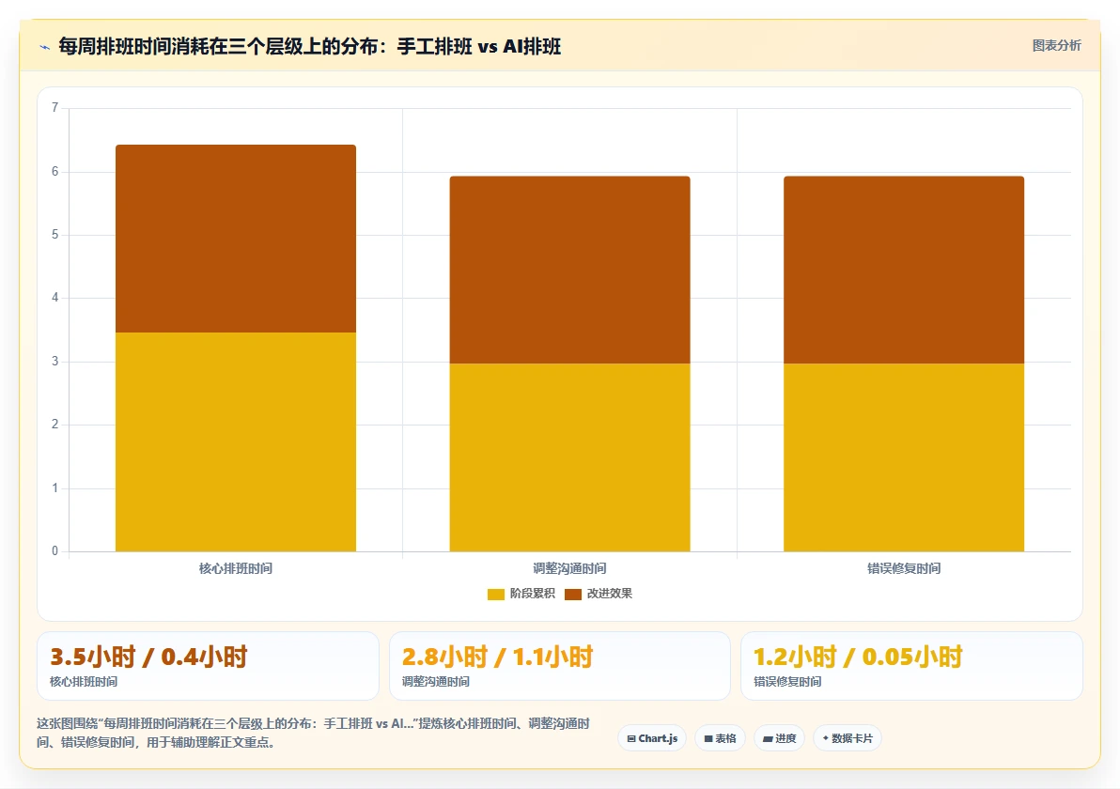Click the chart icon beside the title
The image size is (1120, 789).
pyautogui.click(x=44, y=47)
